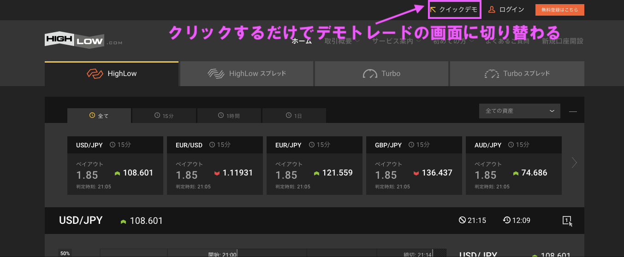Viewport: 624px width, 257px height.
Task: Select the USD/JPY 15分 option card
Action: [115, 165]
